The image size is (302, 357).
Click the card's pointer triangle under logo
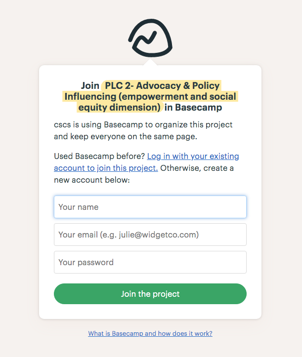pyautogui.click(x=150, y=62)
